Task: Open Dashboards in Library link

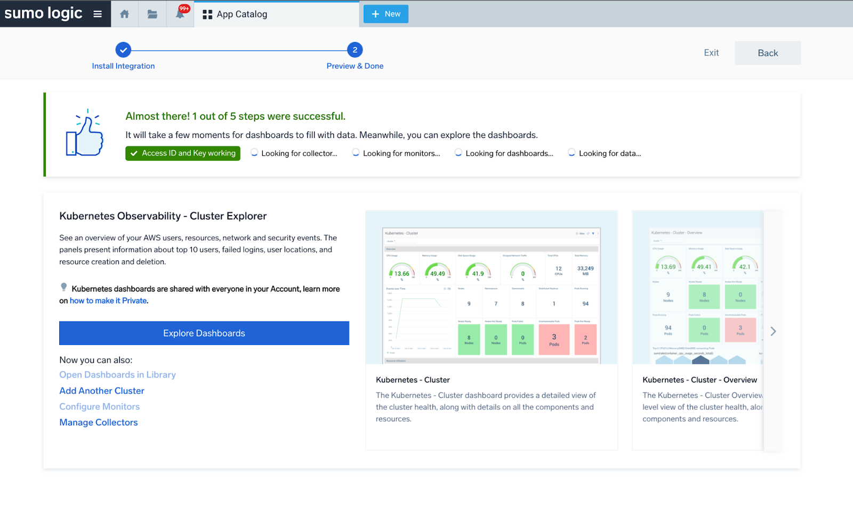Action: (x=117, y=375)
